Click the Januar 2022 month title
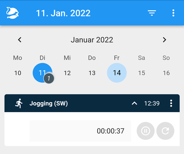Image resolution: width=184 pixels, height=154 pixels. click(x=92, y=40)
